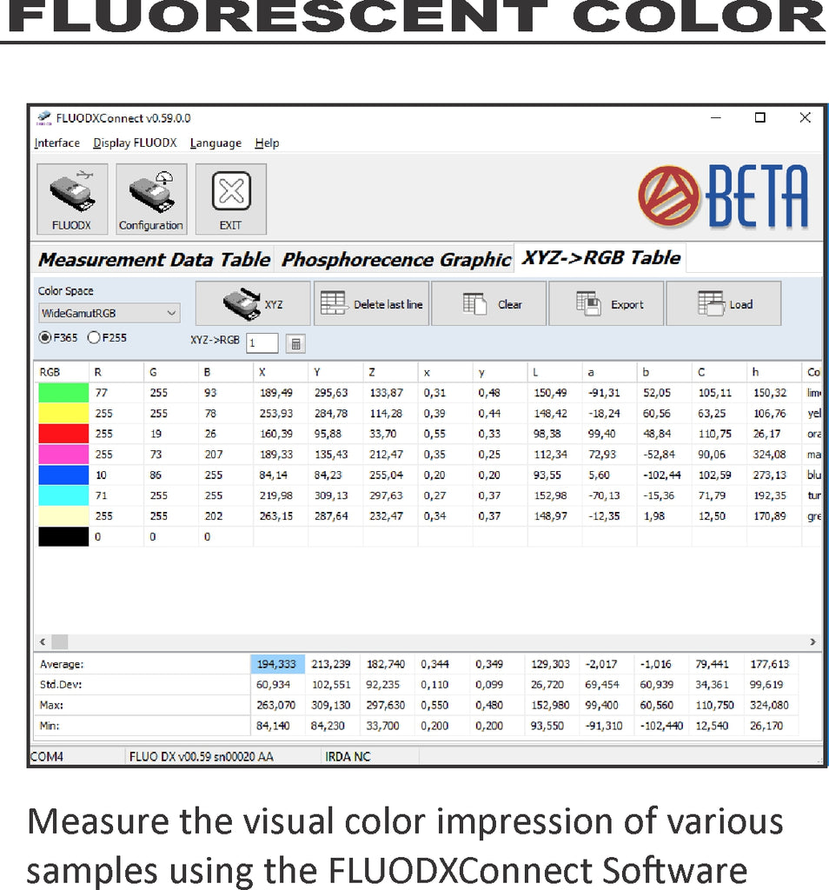
Task: Click the FLUODX device icon button
Action: click(x=72, y=199)
